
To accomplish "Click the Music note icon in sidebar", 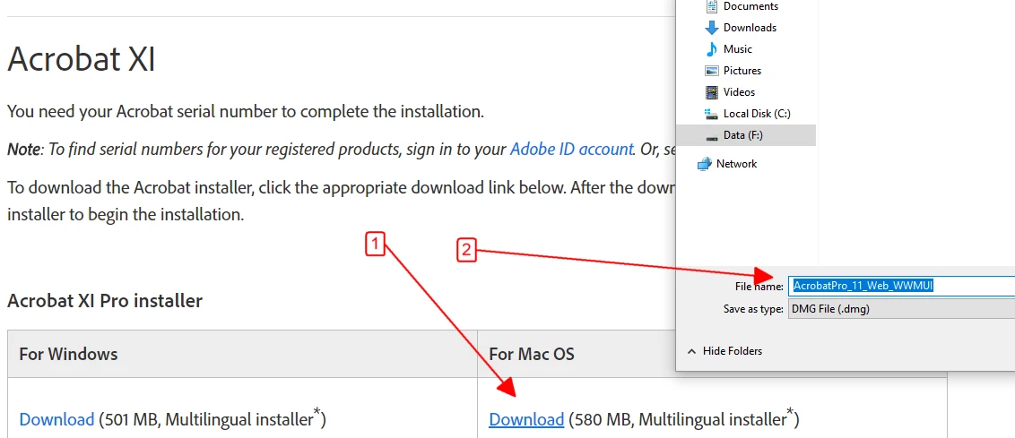I will [x=712, y=49].
